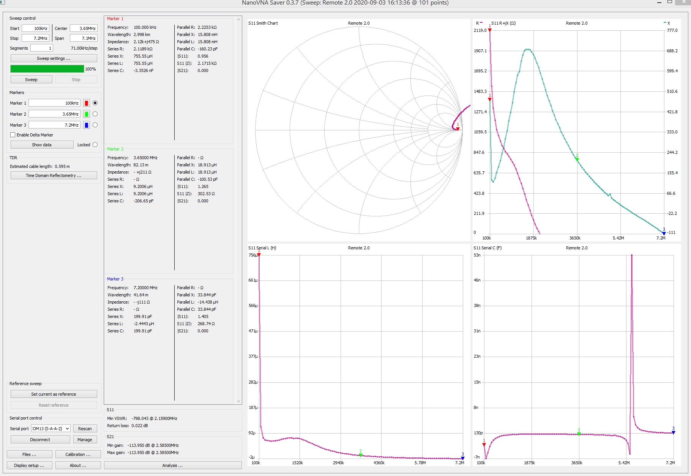Toggle the Locked markers radio
The image size is (691, 476).
pyautogui.click(x=95, y=145)
